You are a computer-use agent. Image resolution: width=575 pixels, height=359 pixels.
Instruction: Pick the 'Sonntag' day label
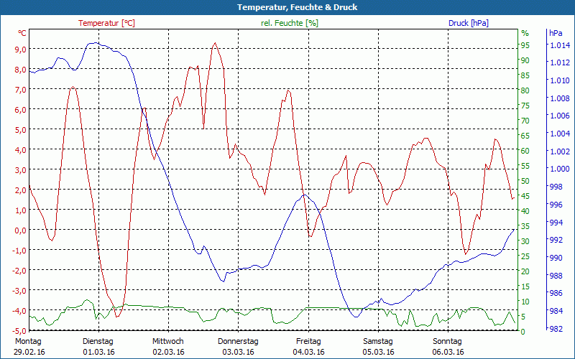coord(448,341)
